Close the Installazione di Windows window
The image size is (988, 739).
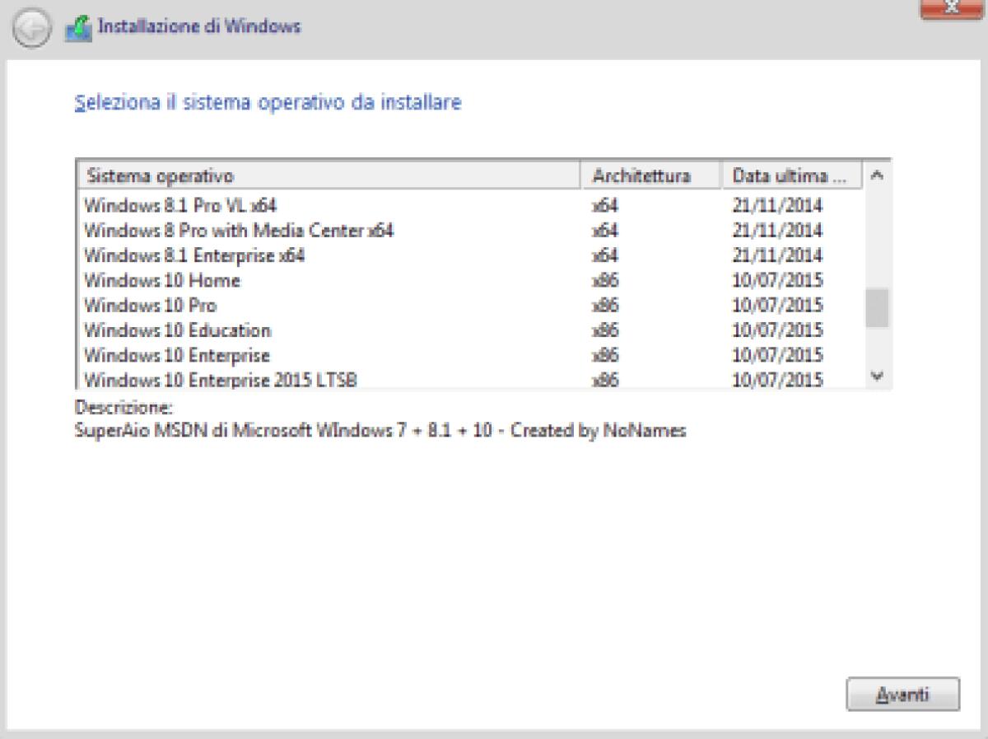coord(953,8)
